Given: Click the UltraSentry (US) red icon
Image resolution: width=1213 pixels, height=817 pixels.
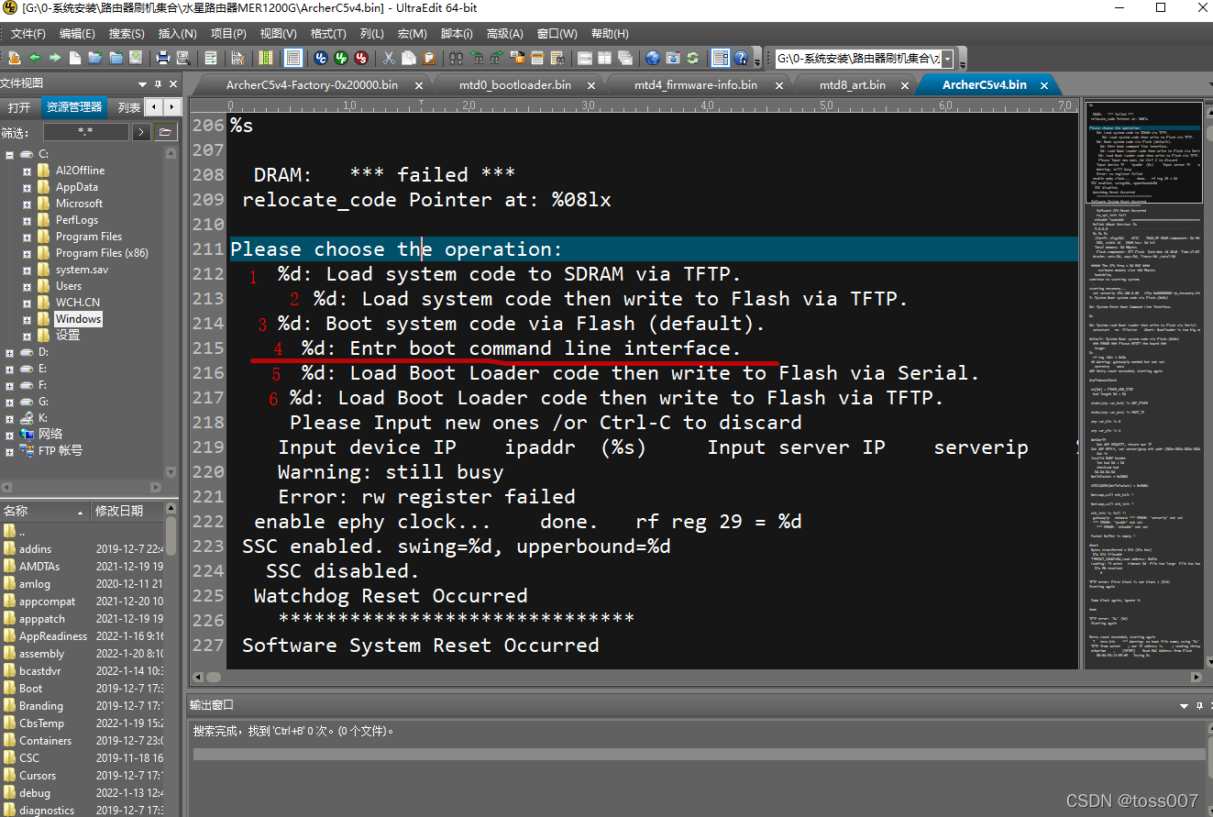Looking at the screenshot, I should tap(361, 58).
